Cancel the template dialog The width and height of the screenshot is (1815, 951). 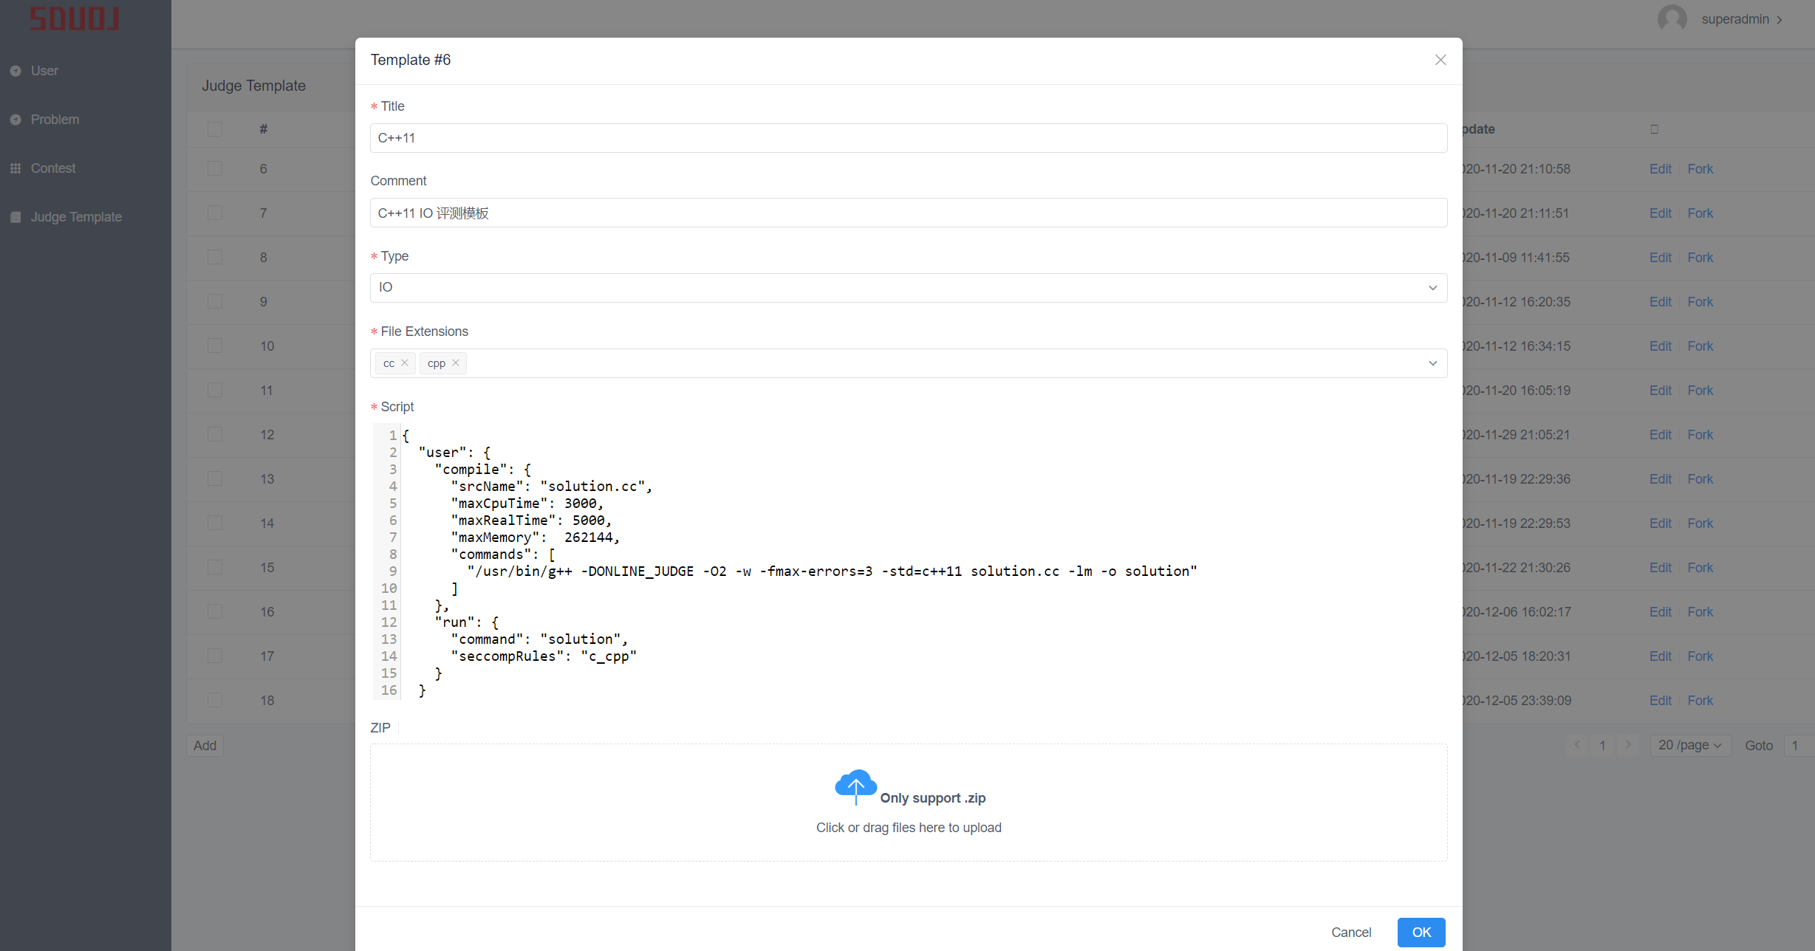pyautogui.click(x=1350, y=933)
